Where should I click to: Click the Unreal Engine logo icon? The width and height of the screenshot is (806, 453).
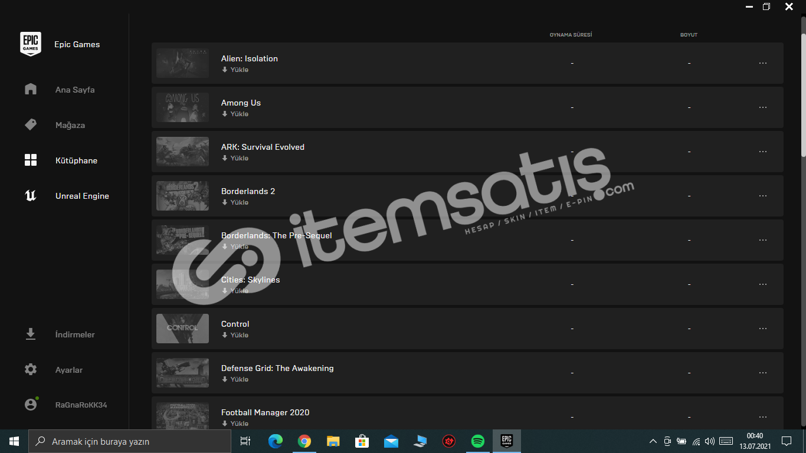pos(31,195)
